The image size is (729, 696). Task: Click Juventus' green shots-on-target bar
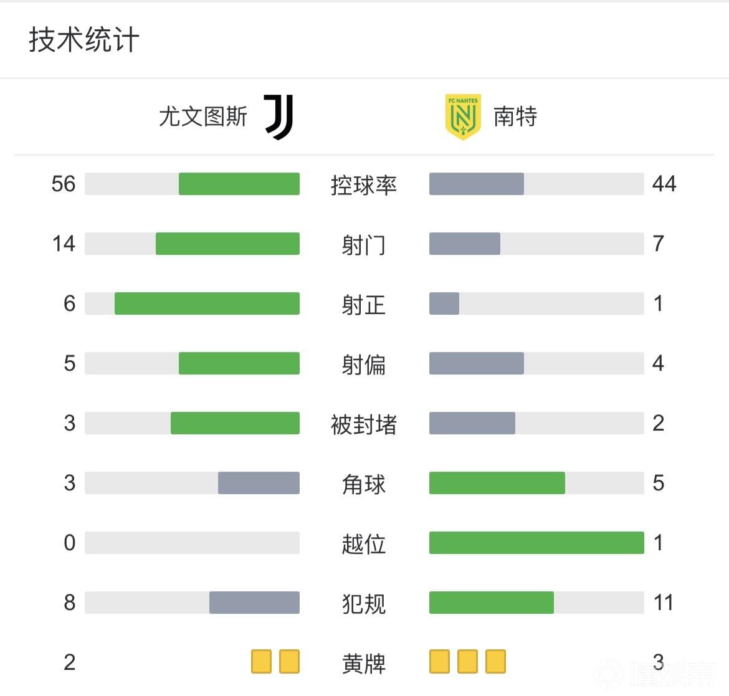point(207,303)
